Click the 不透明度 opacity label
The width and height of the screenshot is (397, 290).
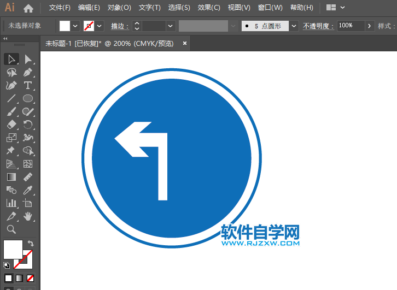[x=318, y=26]
